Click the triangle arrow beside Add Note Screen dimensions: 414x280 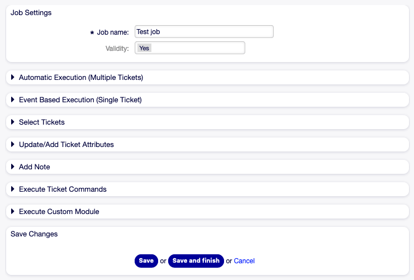[x=13, y=167]
